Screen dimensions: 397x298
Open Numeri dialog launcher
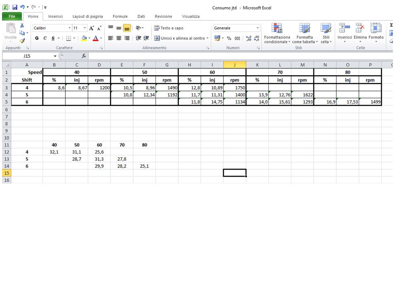click(x=258, y=48)
